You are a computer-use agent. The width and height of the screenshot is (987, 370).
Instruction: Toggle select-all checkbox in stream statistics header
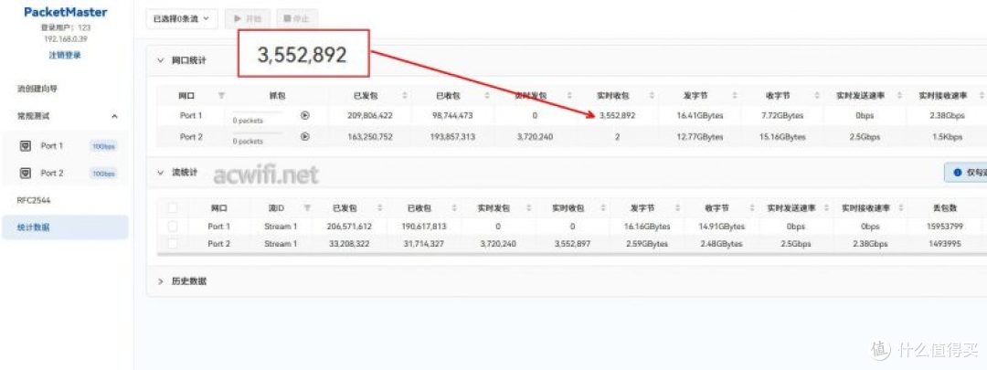click(173, 208)
